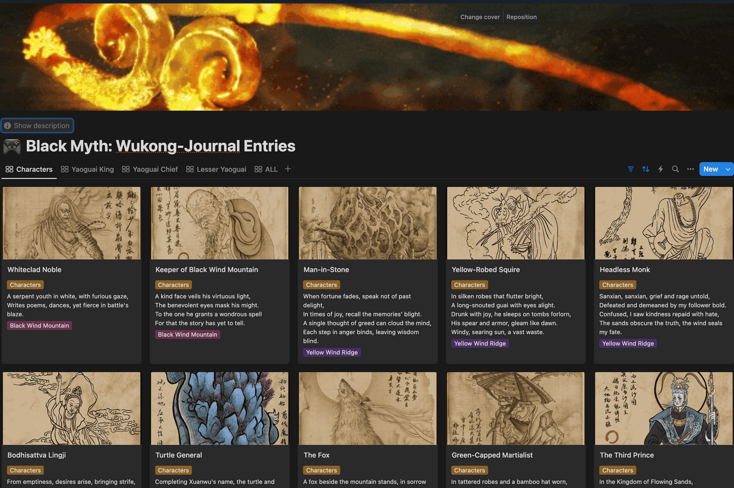Open Bodhisattva Lingji card image
Screen dimensions: 734x488
(x=72, y=409)
